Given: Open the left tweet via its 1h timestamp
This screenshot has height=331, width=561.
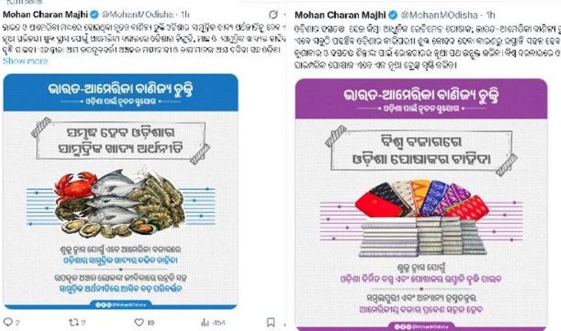Looking at the screenshot, I should coord(185,15).
